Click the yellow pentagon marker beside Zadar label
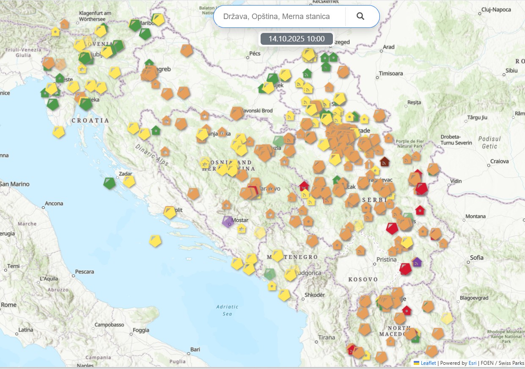 pos(129,181)
